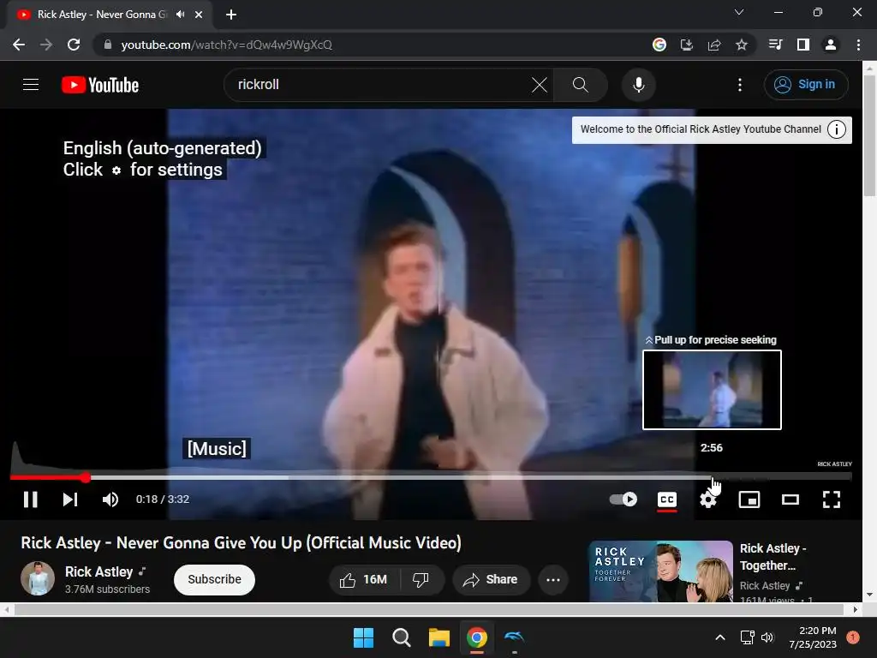Toggle Chrome side panel
877x658 pixels.
point(803,45)
